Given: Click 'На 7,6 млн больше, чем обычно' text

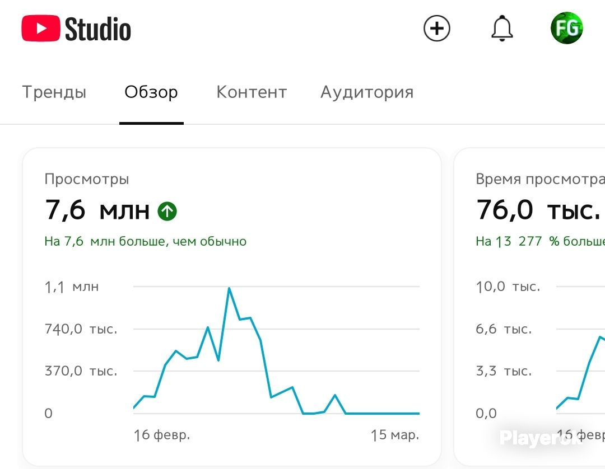Looking at the screenshot, I should click(146, 241).
